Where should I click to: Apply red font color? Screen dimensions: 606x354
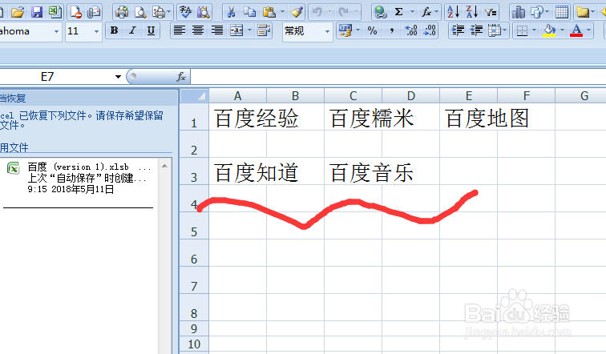[576, 30]
